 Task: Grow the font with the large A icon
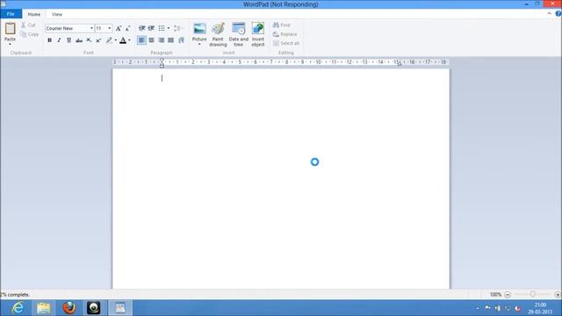click(x=119, y=28)
